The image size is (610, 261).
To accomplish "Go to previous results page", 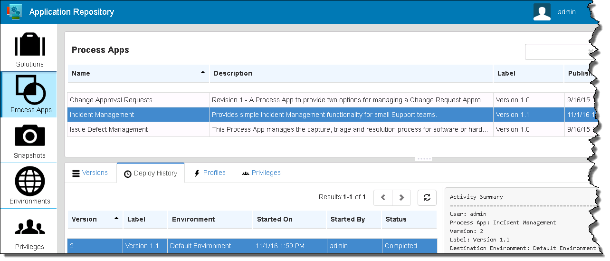I will pyautogui.click(x=383, y=197).
